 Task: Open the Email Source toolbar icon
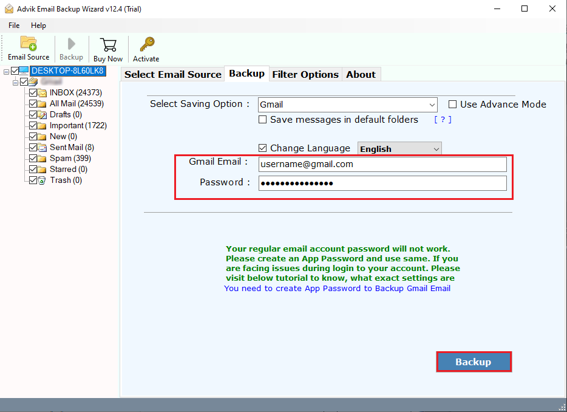click(29, 43)
